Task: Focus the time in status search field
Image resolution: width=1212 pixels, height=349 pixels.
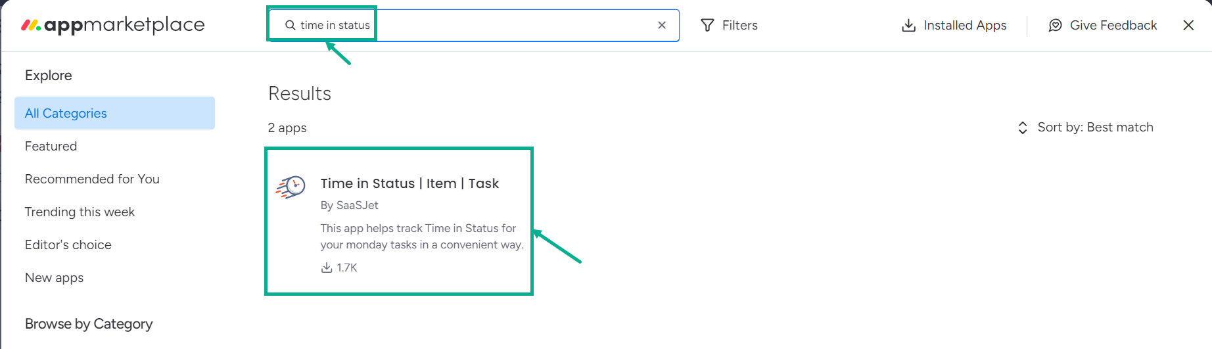Action: coord(473,25)
